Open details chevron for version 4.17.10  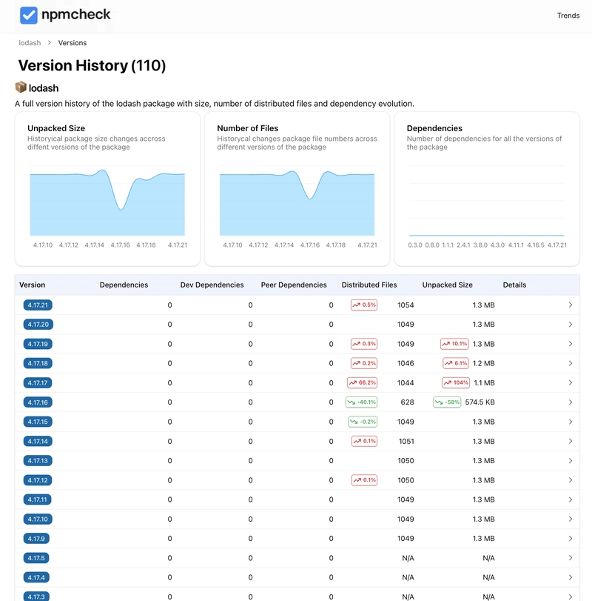(x=571, y=519)
